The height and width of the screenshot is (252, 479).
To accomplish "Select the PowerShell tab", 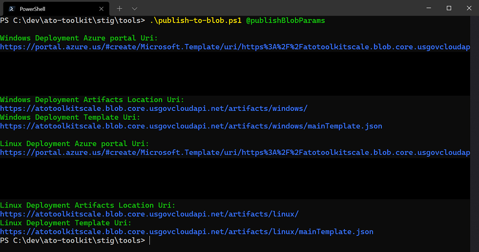I will [57, 9].
